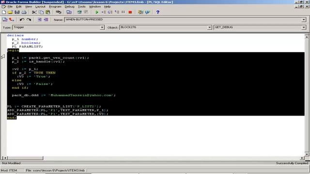
Task: Expand the Type dropdown showing Trigger
Action: point(102,28)
